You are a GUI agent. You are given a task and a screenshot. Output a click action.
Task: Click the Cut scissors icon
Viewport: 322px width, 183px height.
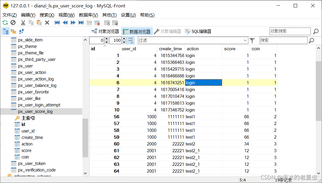(x=23, y=22)
